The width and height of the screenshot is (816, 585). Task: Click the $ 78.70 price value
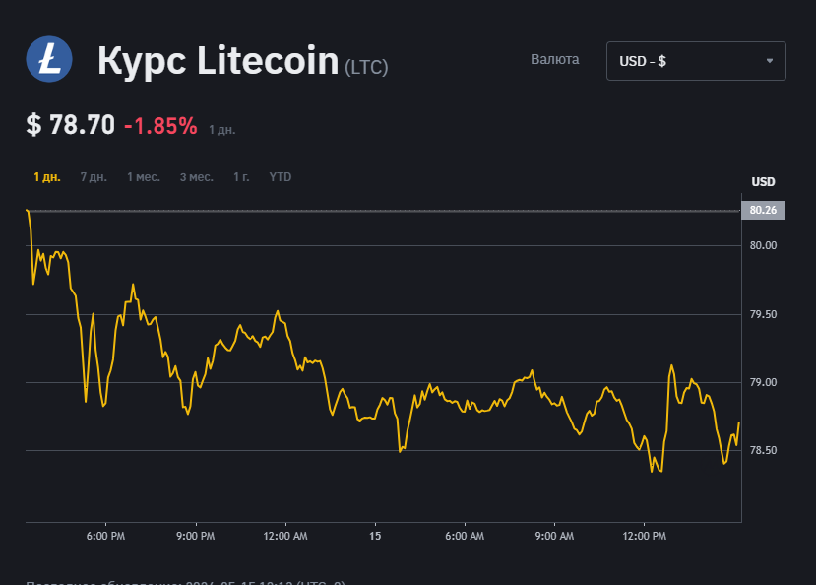tap(70, 125)
